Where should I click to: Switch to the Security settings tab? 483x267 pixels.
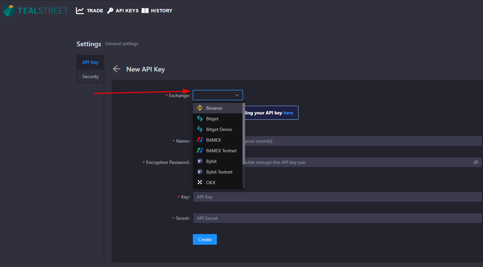90,76
